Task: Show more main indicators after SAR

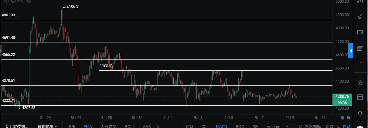Action: tap(158, 126)
